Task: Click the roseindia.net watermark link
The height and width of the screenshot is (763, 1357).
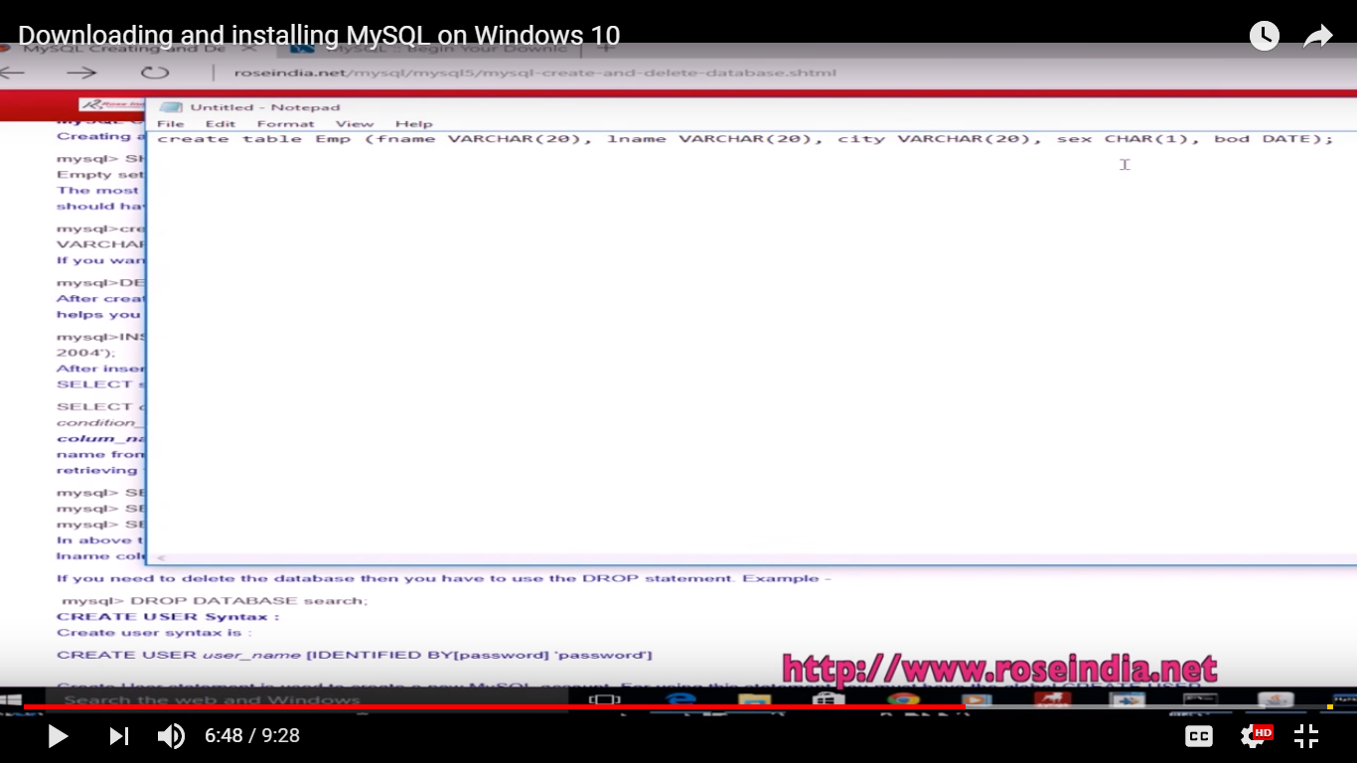Action: tap(999, 669)
